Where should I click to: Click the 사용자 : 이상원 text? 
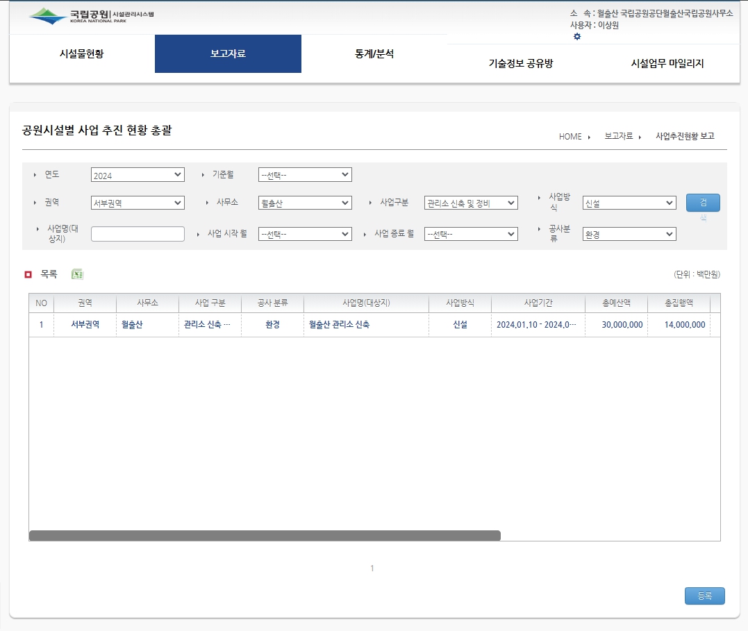pos(595,25)
